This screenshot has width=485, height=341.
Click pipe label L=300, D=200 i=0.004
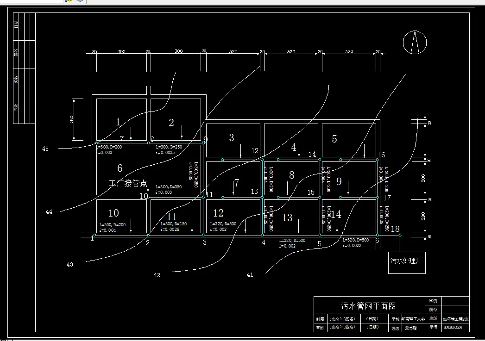(x=113, y=227)
